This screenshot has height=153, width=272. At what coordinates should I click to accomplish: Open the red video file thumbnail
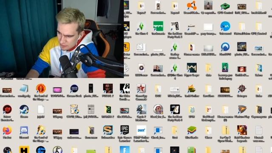[x=242, y=69]
